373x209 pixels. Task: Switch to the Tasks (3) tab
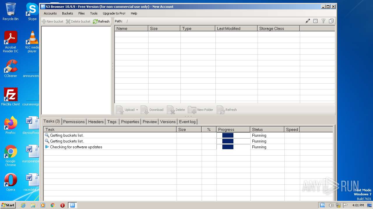click(x=52, y=121)
